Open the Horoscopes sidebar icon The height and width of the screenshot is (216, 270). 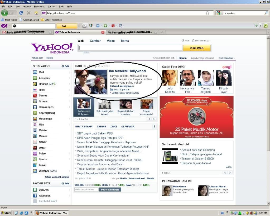pos(35,107)
